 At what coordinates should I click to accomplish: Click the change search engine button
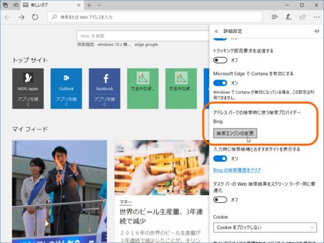click(235, 133)
